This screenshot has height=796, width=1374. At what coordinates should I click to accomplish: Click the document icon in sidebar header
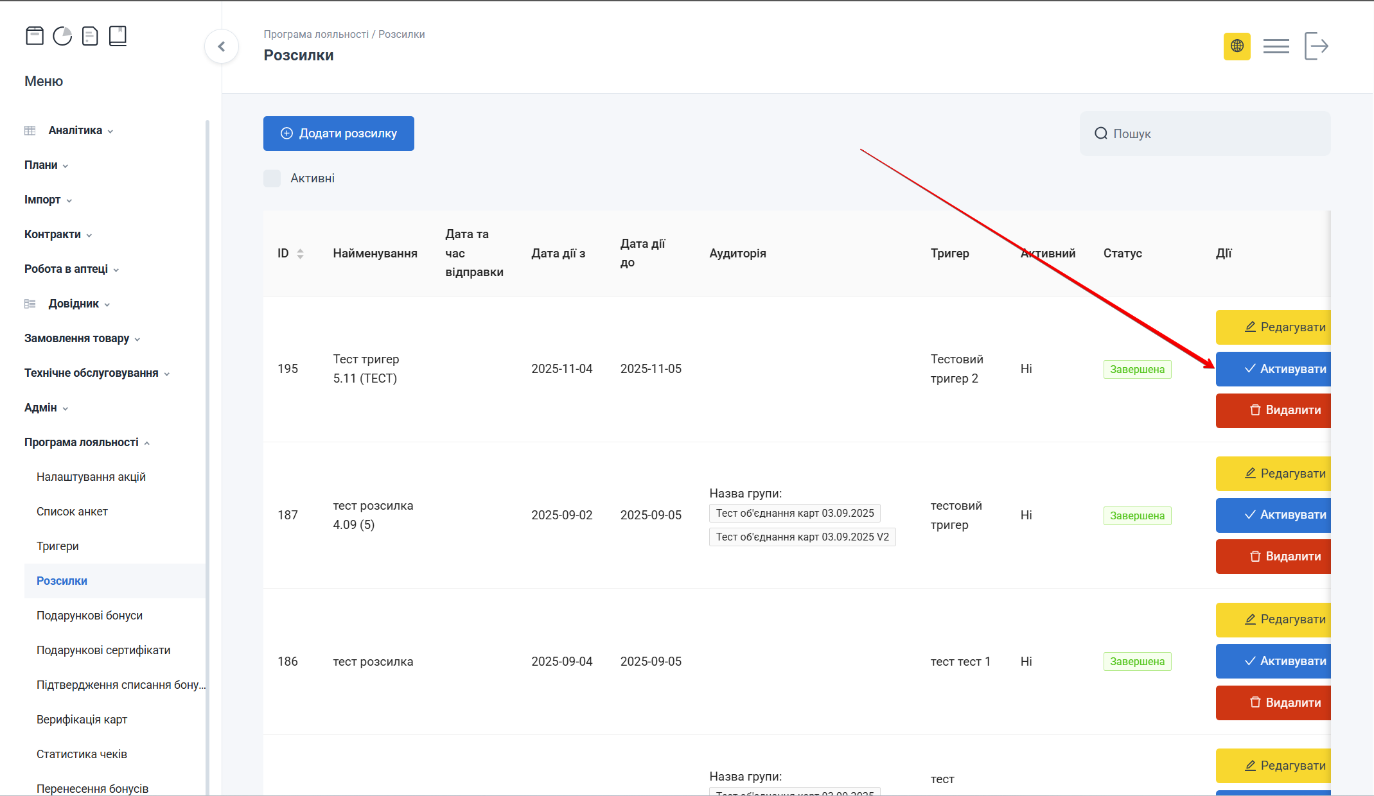tap(90, 36)
